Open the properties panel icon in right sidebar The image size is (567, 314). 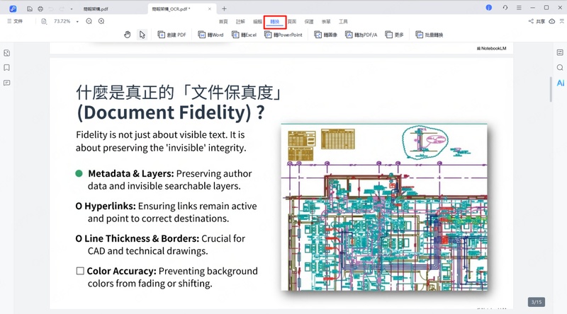click(x=560, y=53)
